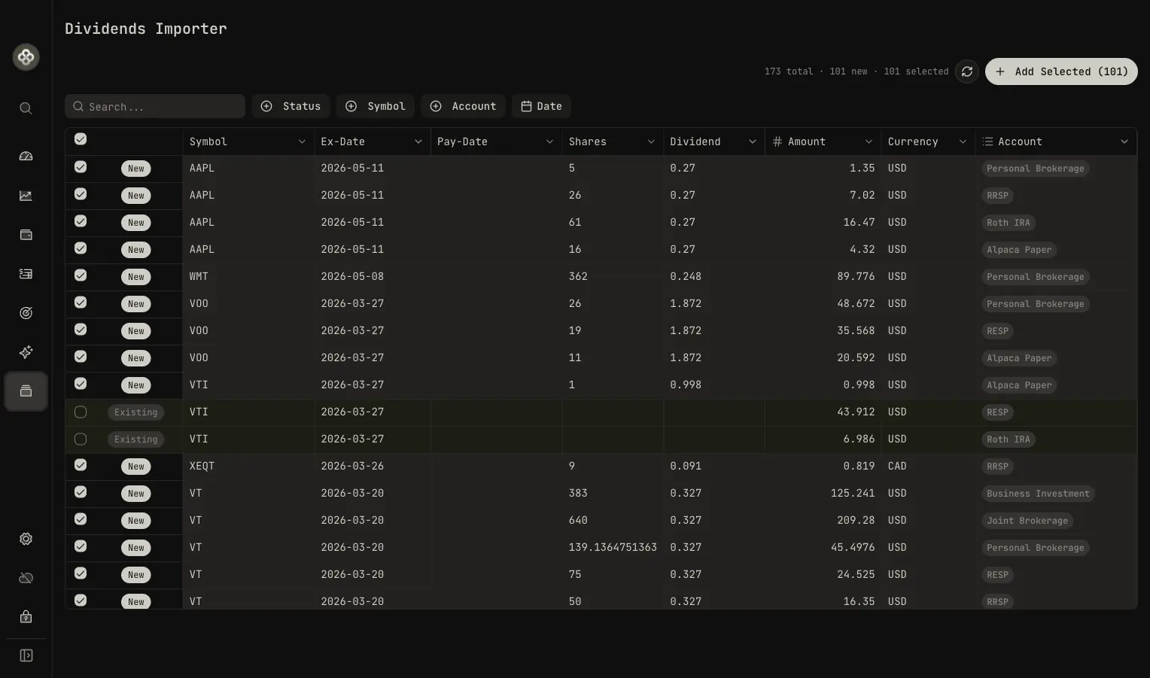1150x678 pixels.
Task: Open the activities list icon in sidebar
Action: [26, 274]
